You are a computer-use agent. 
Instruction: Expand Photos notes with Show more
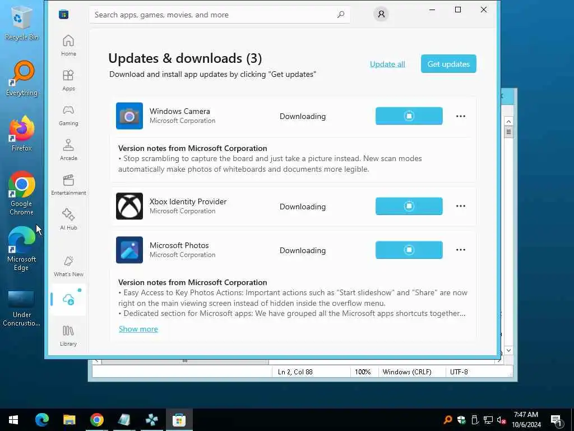pos(138,329)
